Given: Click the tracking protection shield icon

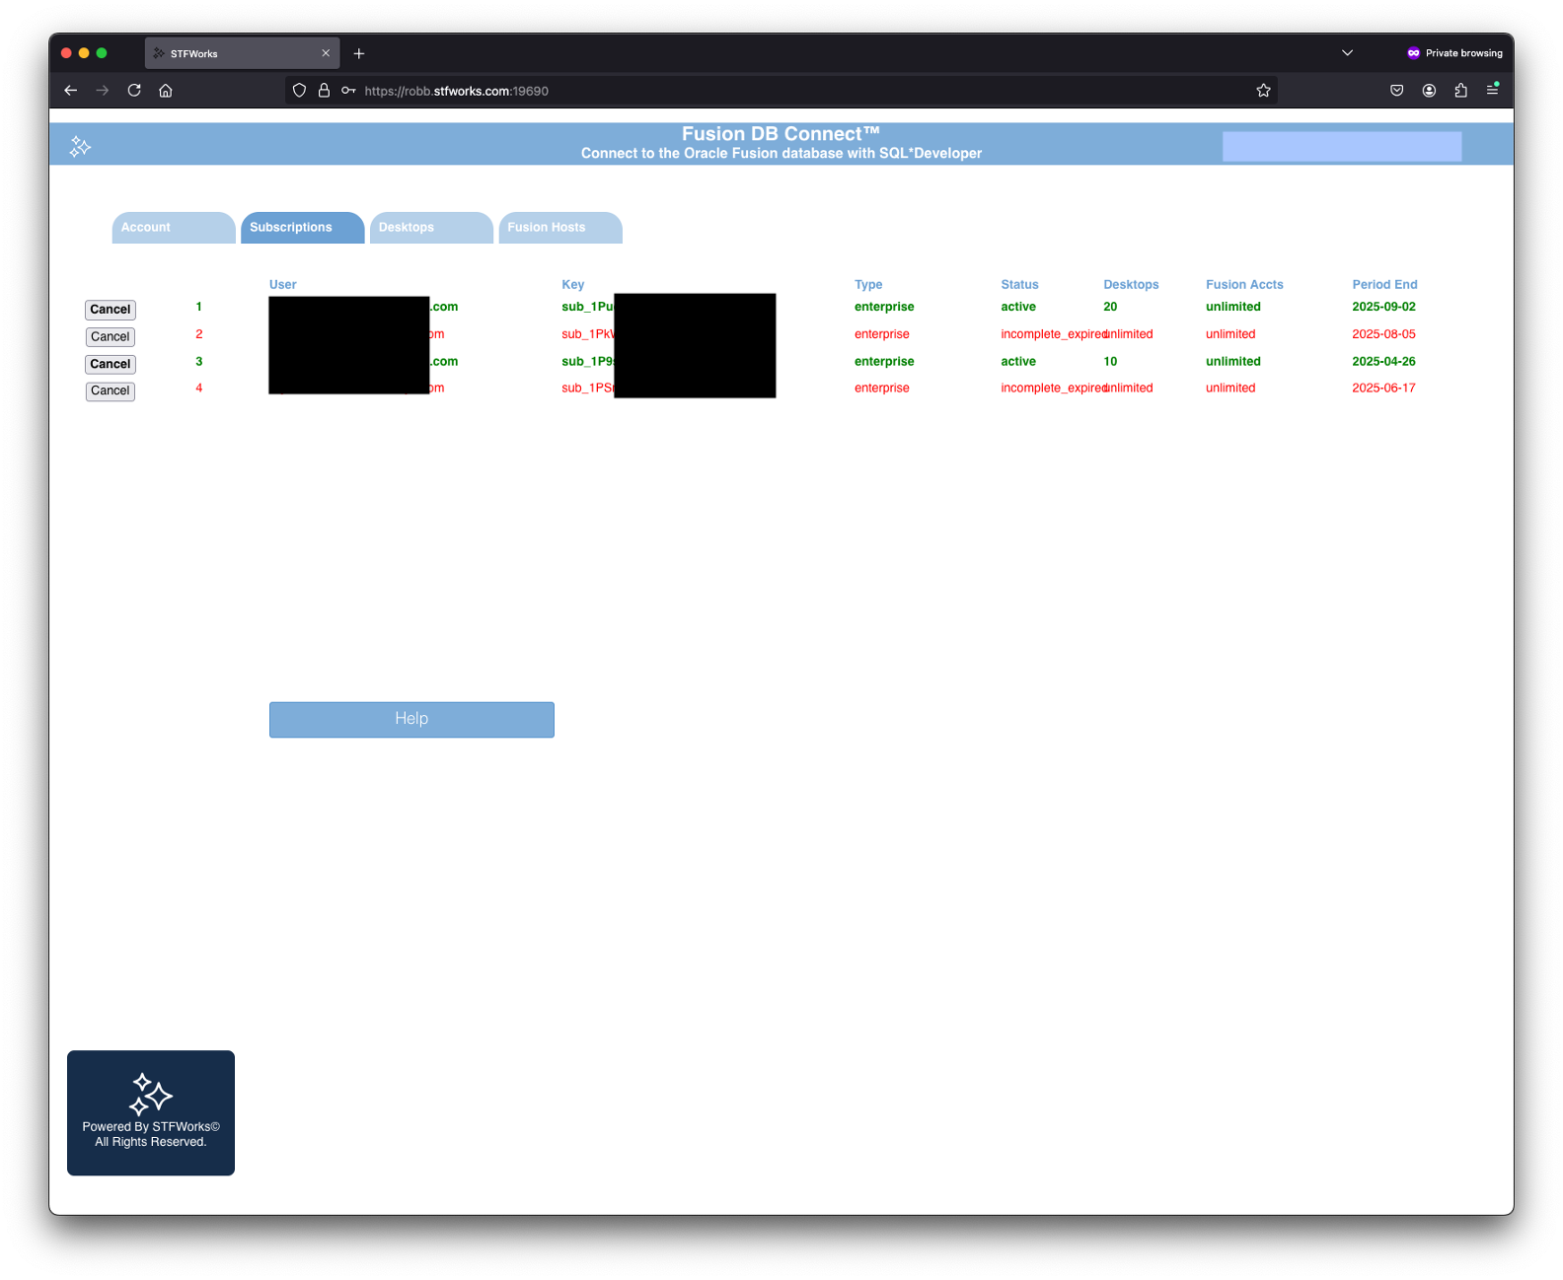Looking at the screenshot, I should coord(299,91).
